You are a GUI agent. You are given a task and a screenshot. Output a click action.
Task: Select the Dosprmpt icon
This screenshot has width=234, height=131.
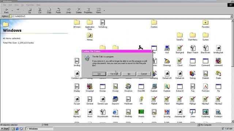point(90,88)
